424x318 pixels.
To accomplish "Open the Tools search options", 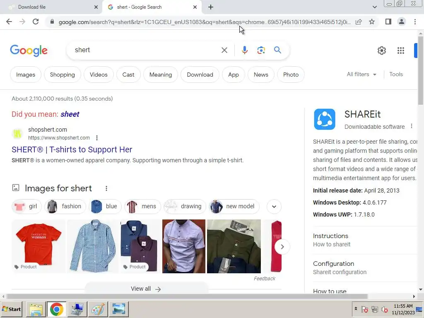I will pos(396,75).
